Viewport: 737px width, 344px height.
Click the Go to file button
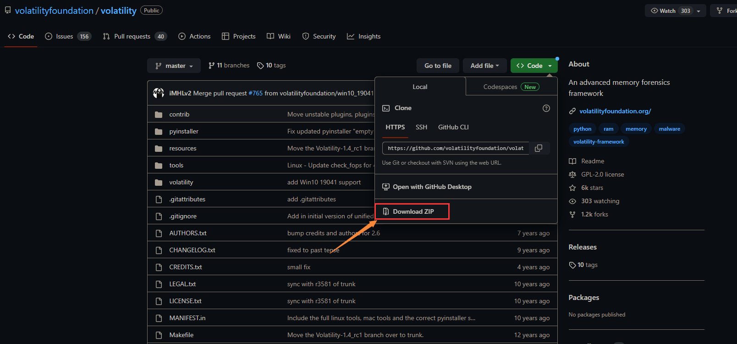click(438, 66)
